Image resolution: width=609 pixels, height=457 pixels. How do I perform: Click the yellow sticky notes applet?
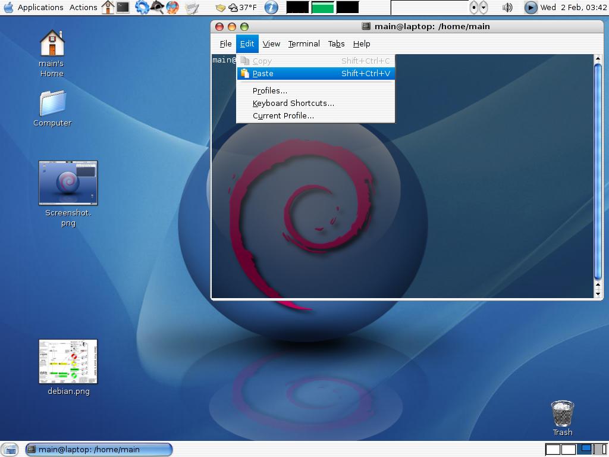221,8
